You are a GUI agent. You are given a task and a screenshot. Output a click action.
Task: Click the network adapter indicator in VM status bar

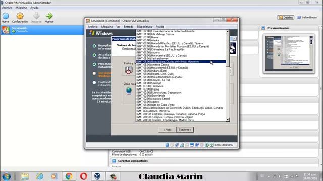177,145
